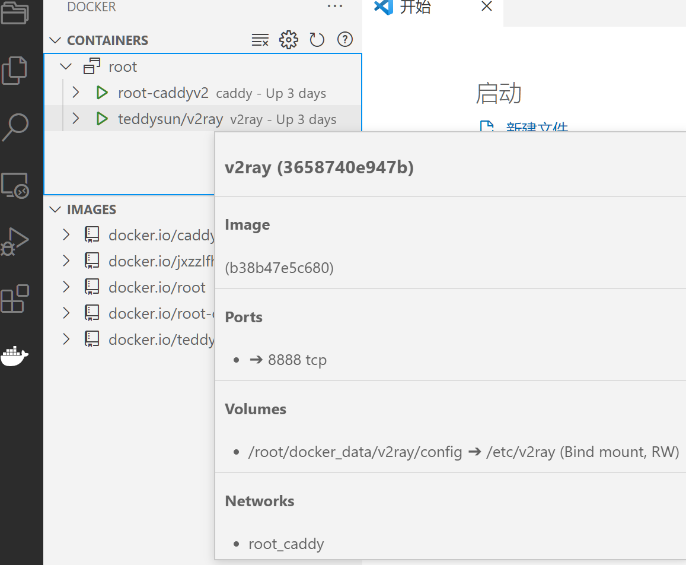
Task: Click volume path /root/docker_data/v2ray/config
Action: [355, 452]
